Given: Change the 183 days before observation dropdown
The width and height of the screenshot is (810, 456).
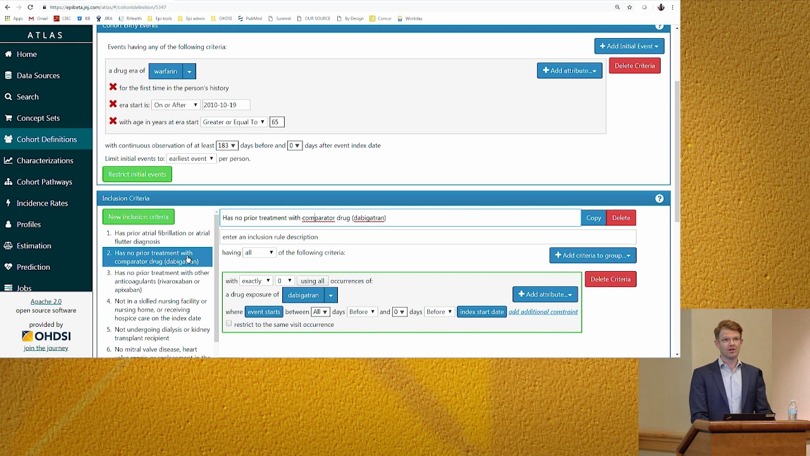Looking at the screenshot, I should pyautogui.click(x=227, y=146).
